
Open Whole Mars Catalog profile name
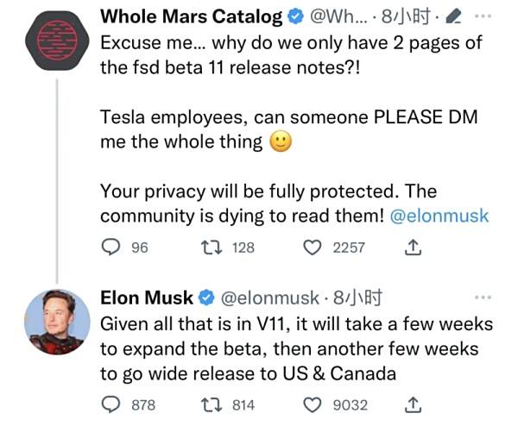tap(191, 16)
